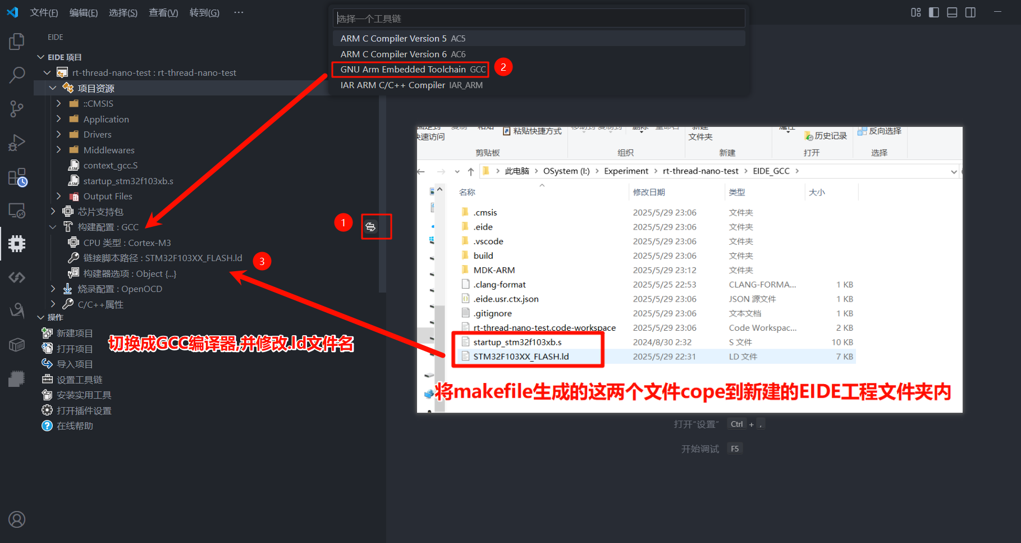Expand the Drivers folder
Viewport: 1021px width, 543px height.
[58, 134]
